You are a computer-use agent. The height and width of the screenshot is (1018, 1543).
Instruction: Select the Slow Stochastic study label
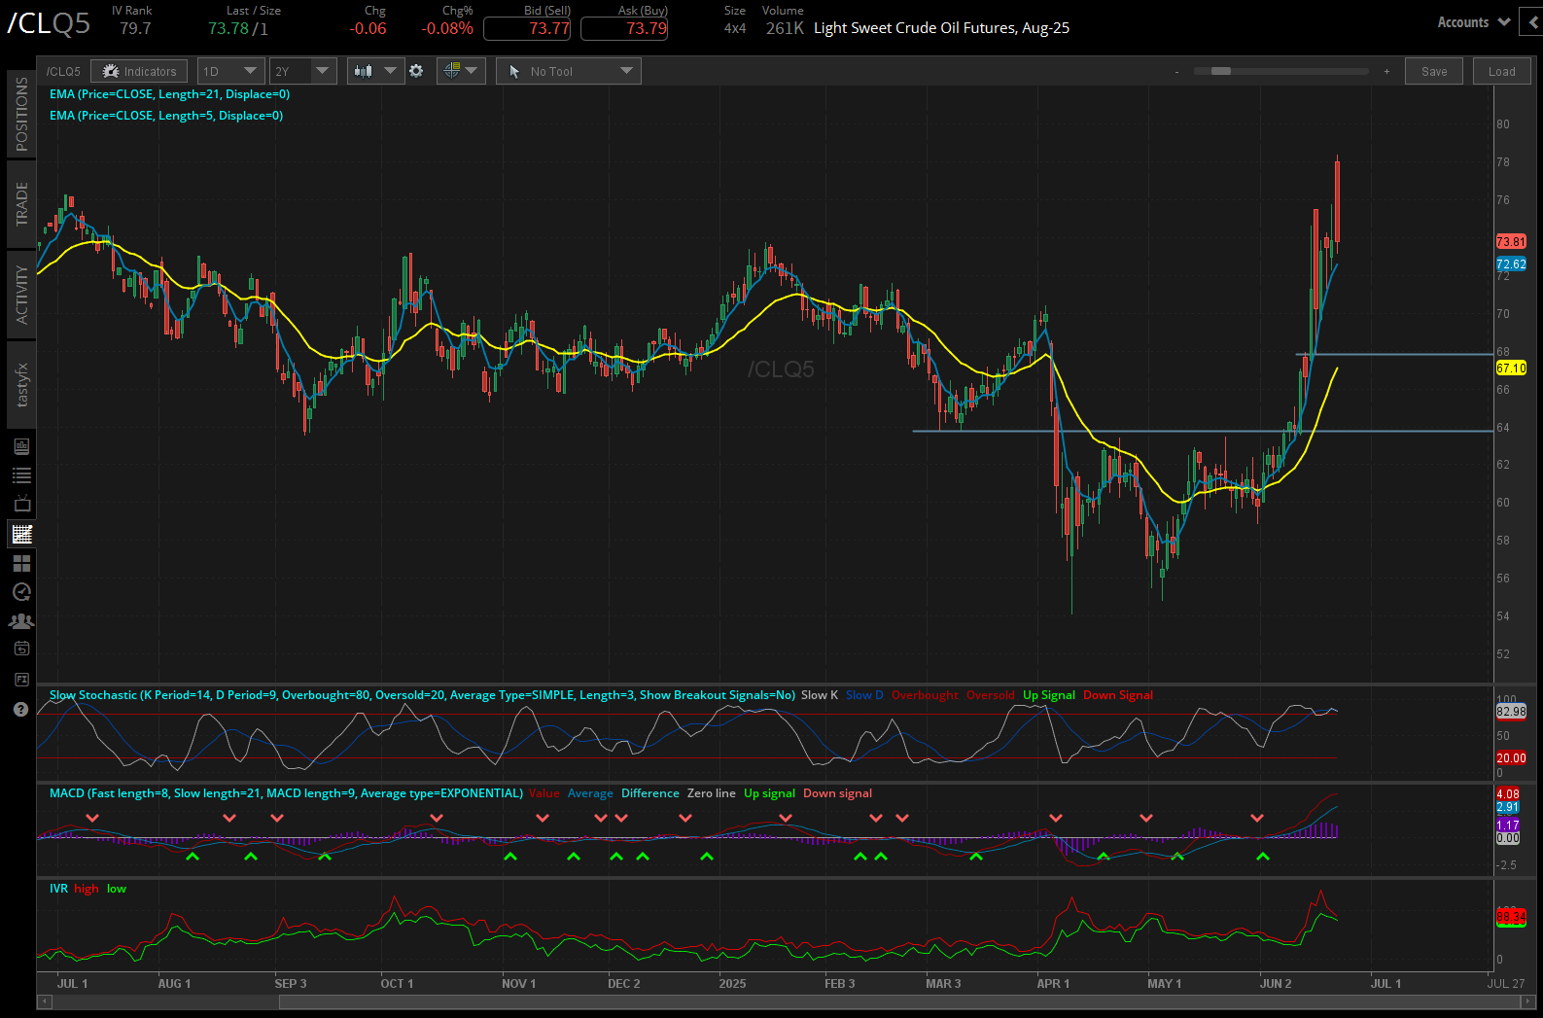point(422,695)
